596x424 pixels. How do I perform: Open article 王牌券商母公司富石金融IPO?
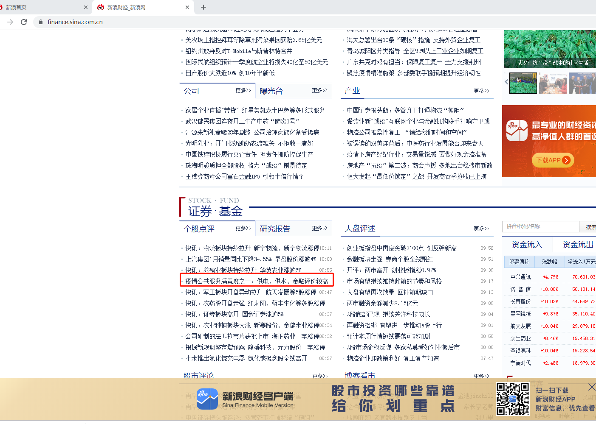244,176
